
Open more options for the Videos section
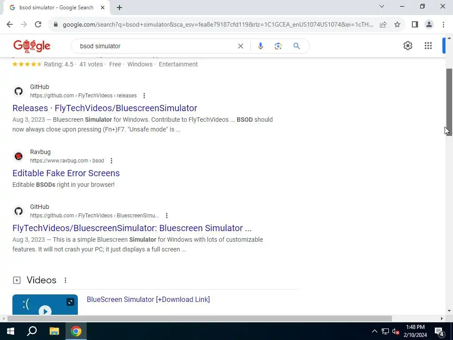coord(65,280)
